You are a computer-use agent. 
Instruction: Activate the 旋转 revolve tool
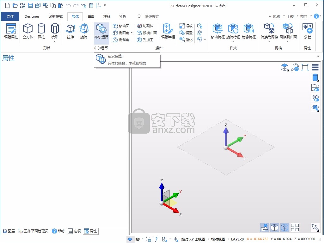point(84,31)
